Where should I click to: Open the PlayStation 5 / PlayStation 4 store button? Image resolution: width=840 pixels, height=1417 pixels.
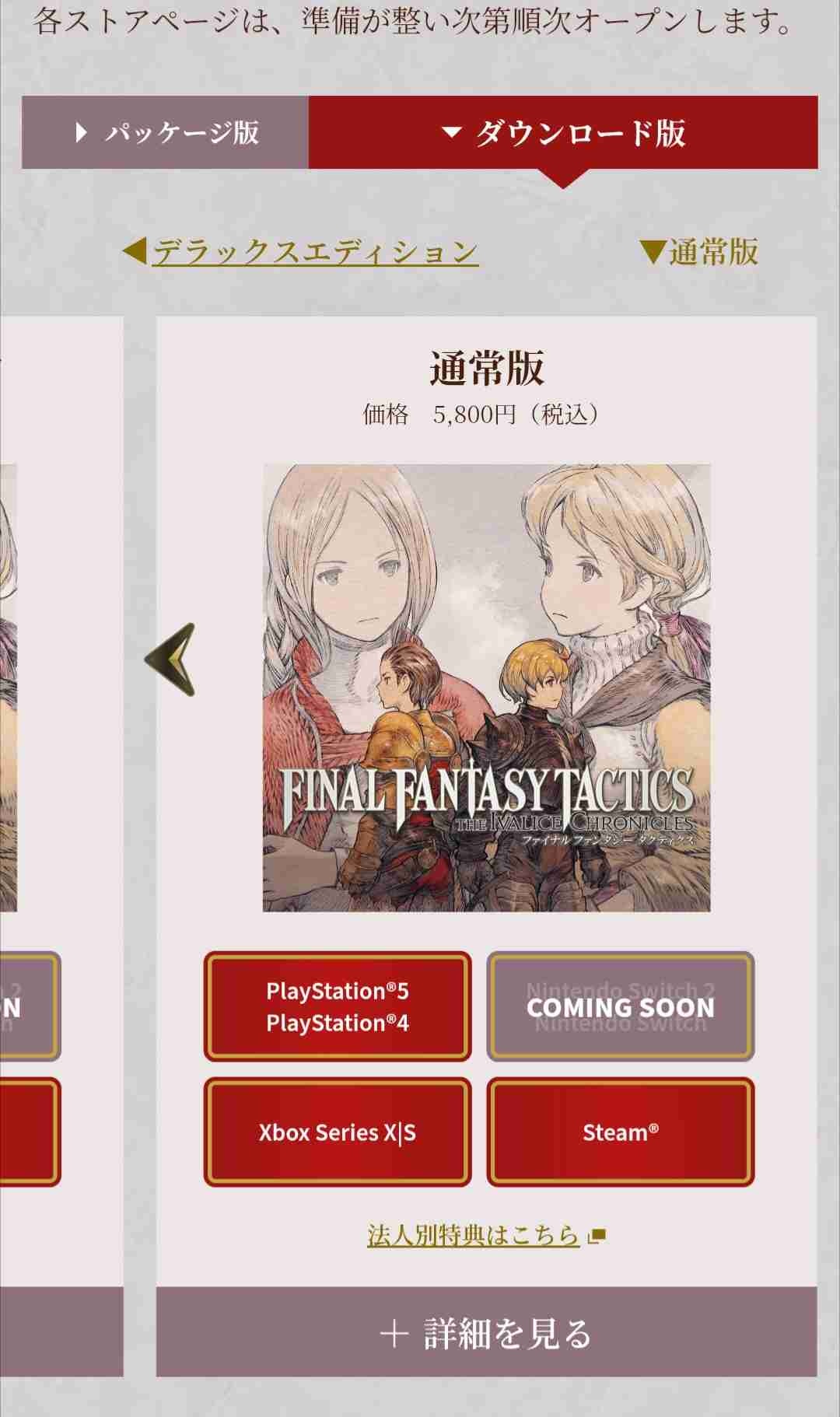click(338, 1006)
